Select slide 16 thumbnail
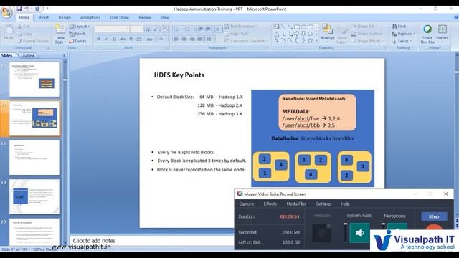459x258 pixels. click(34, 80)
